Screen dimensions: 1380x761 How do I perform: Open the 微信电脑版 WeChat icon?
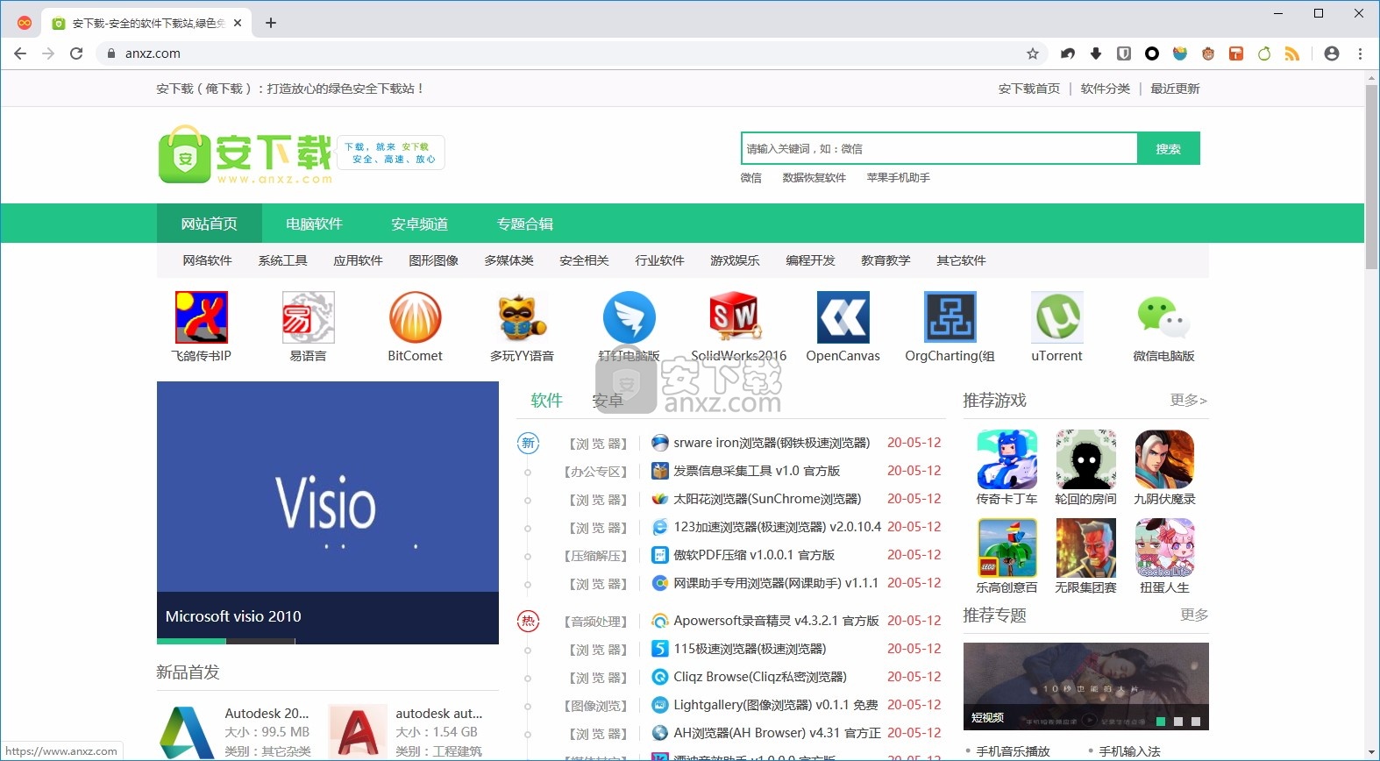click(x=1164, y=317)
